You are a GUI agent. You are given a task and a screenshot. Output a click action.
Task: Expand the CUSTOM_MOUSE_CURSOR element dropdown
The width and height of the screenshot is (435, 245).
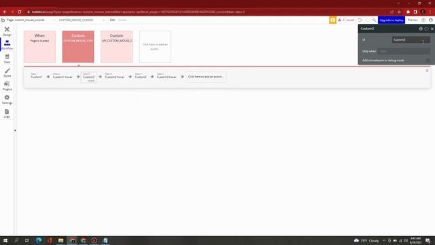click(x=82, y=20)
